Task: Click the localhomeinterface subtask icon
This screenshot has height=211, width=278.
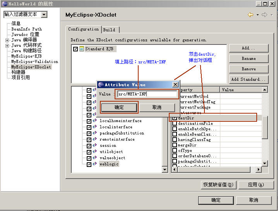Action: pos(95,121)
